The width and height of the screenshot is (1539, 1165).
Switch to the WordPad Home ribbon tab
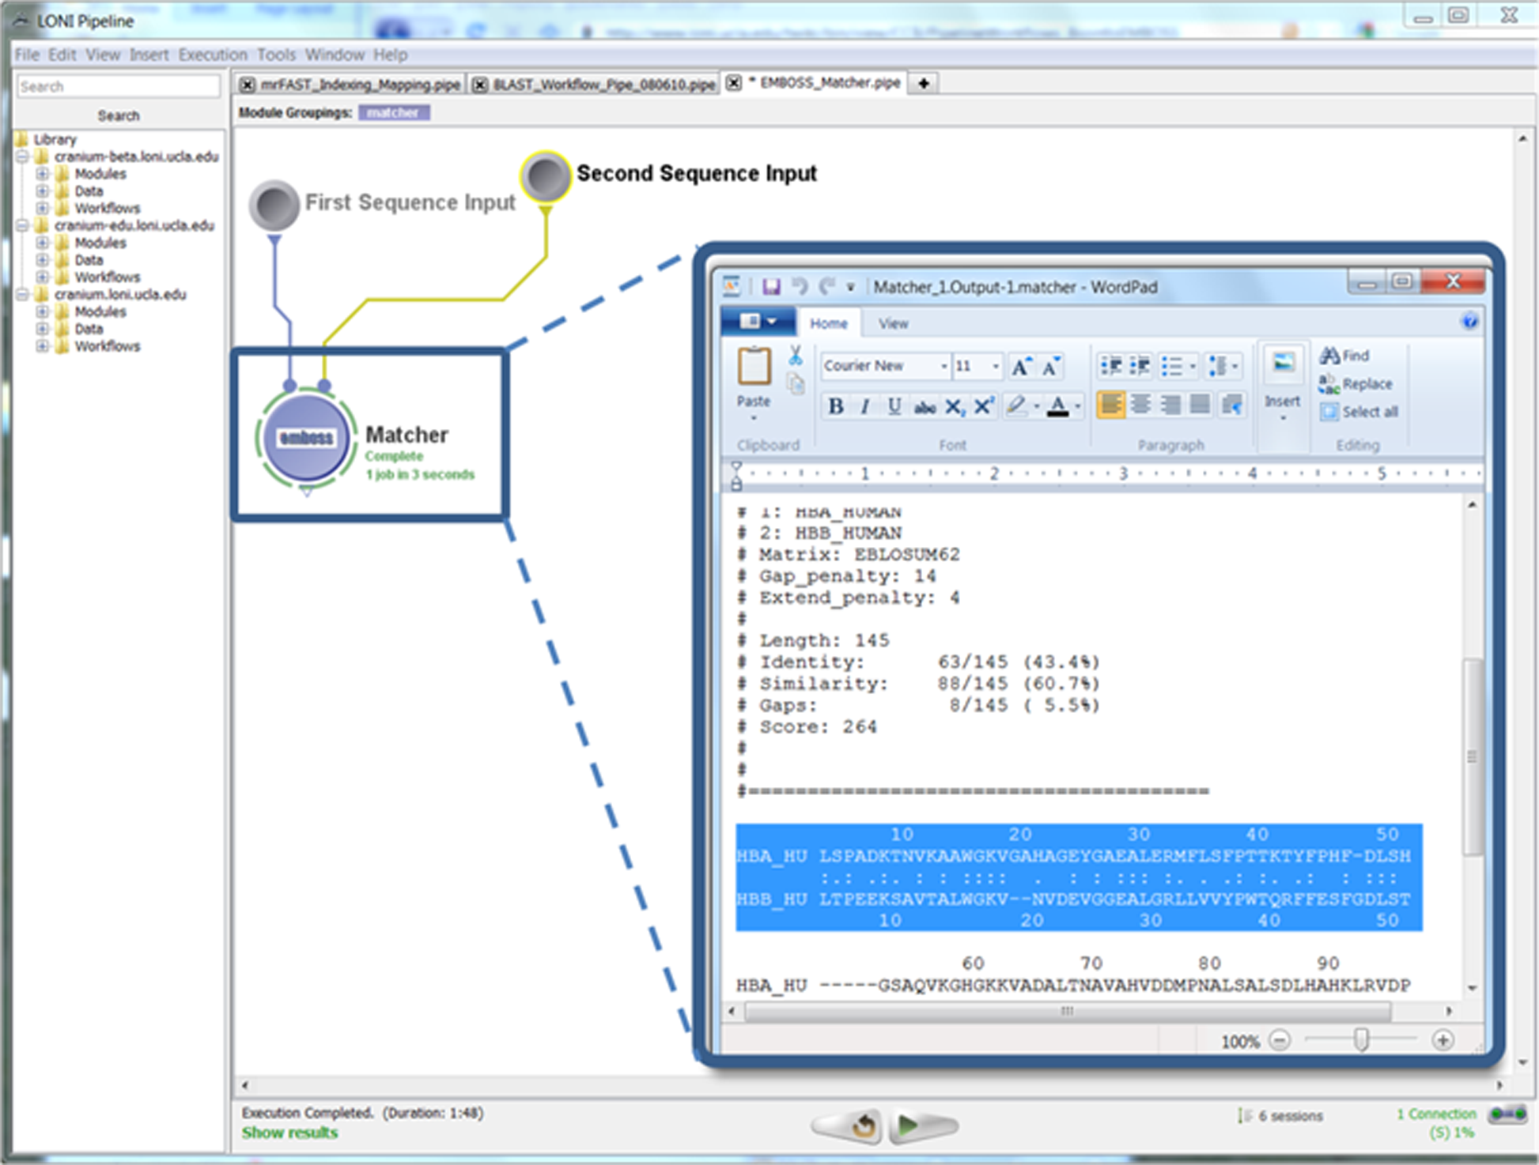pos(828,323)
